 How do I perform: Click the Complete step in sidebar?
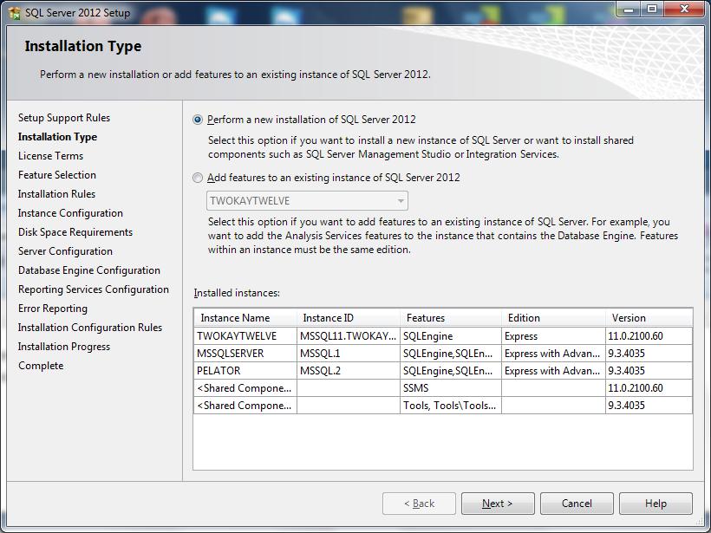pos(41,366)
